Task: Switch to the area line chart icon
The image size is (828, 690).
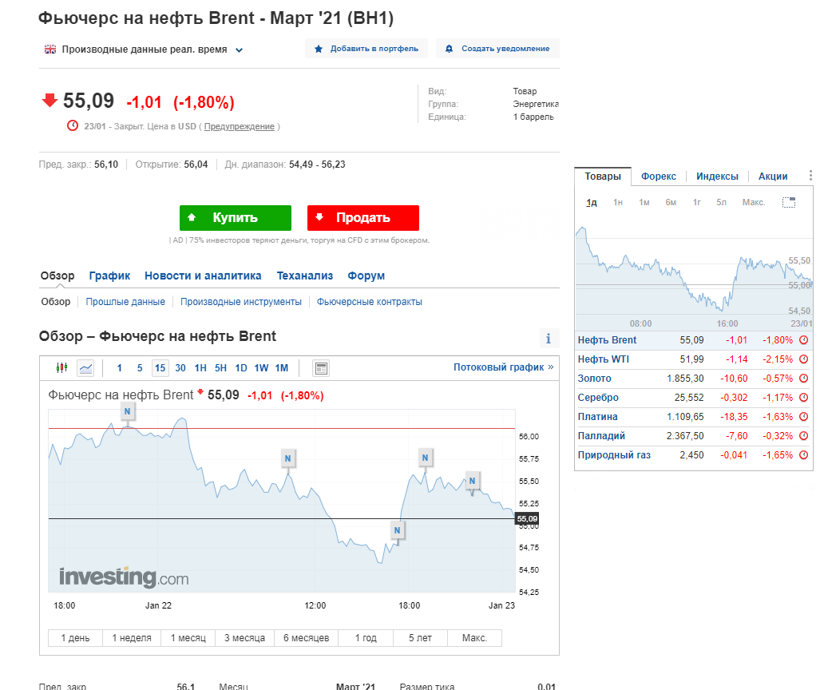Action: 85,367
